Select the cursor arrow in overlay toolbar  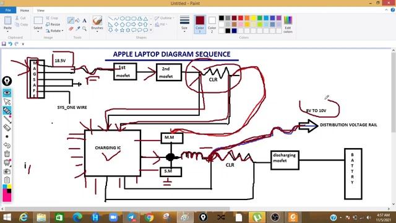pyautogui.click(x=7, y=102)
